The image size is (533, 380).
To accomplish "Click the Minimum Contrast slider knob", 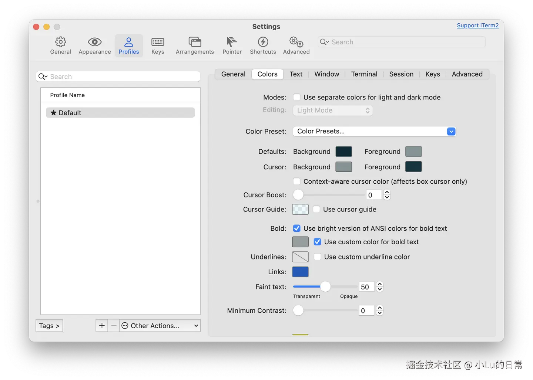I will pyautogui.click(x=298, y=311).
